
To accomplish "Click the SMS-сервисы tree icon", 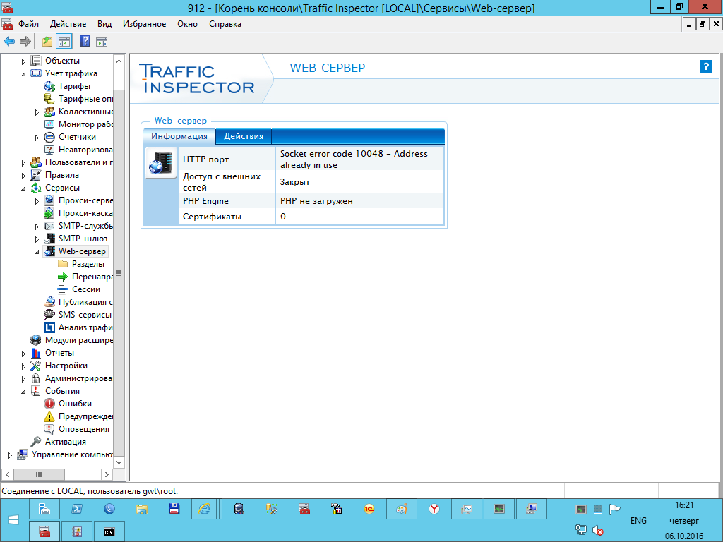I will click(x=49, y=315).
